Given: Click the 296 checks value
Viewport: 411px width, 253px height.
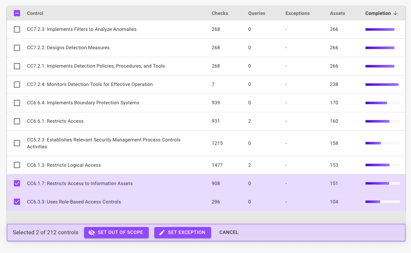Looking at the screenshot, I should (216, 202).
